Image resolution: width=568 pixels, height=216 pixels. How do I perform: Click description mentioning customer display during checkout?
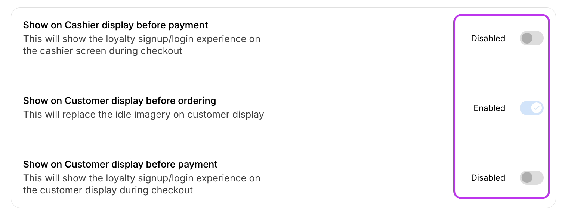pyautogui.click(x=142, y=184)
